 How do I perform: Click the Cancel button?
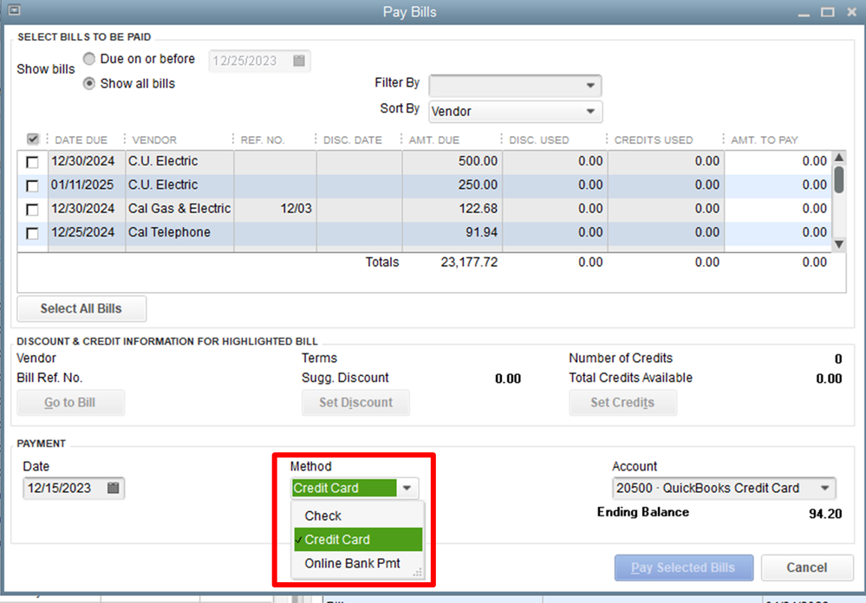(807, 567)
